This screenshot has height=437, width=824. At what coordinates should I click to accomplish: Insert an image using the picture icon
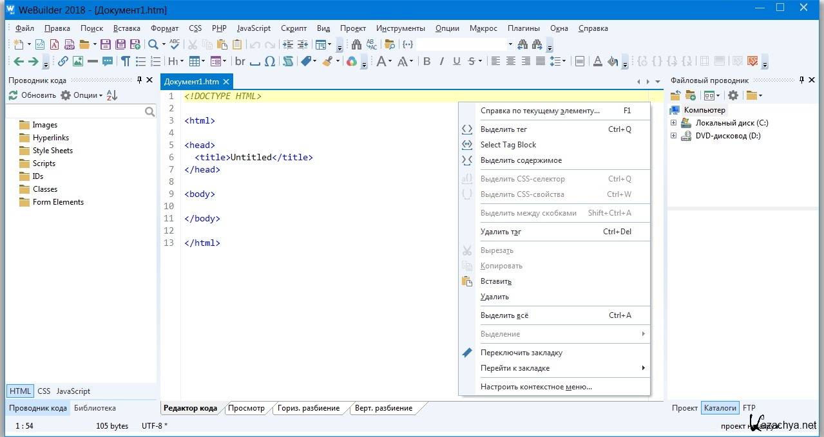(x=77, y=62)
